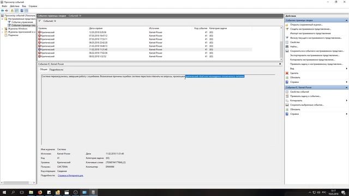Select 'События управления' custom view in tree

tap(22, 22)
